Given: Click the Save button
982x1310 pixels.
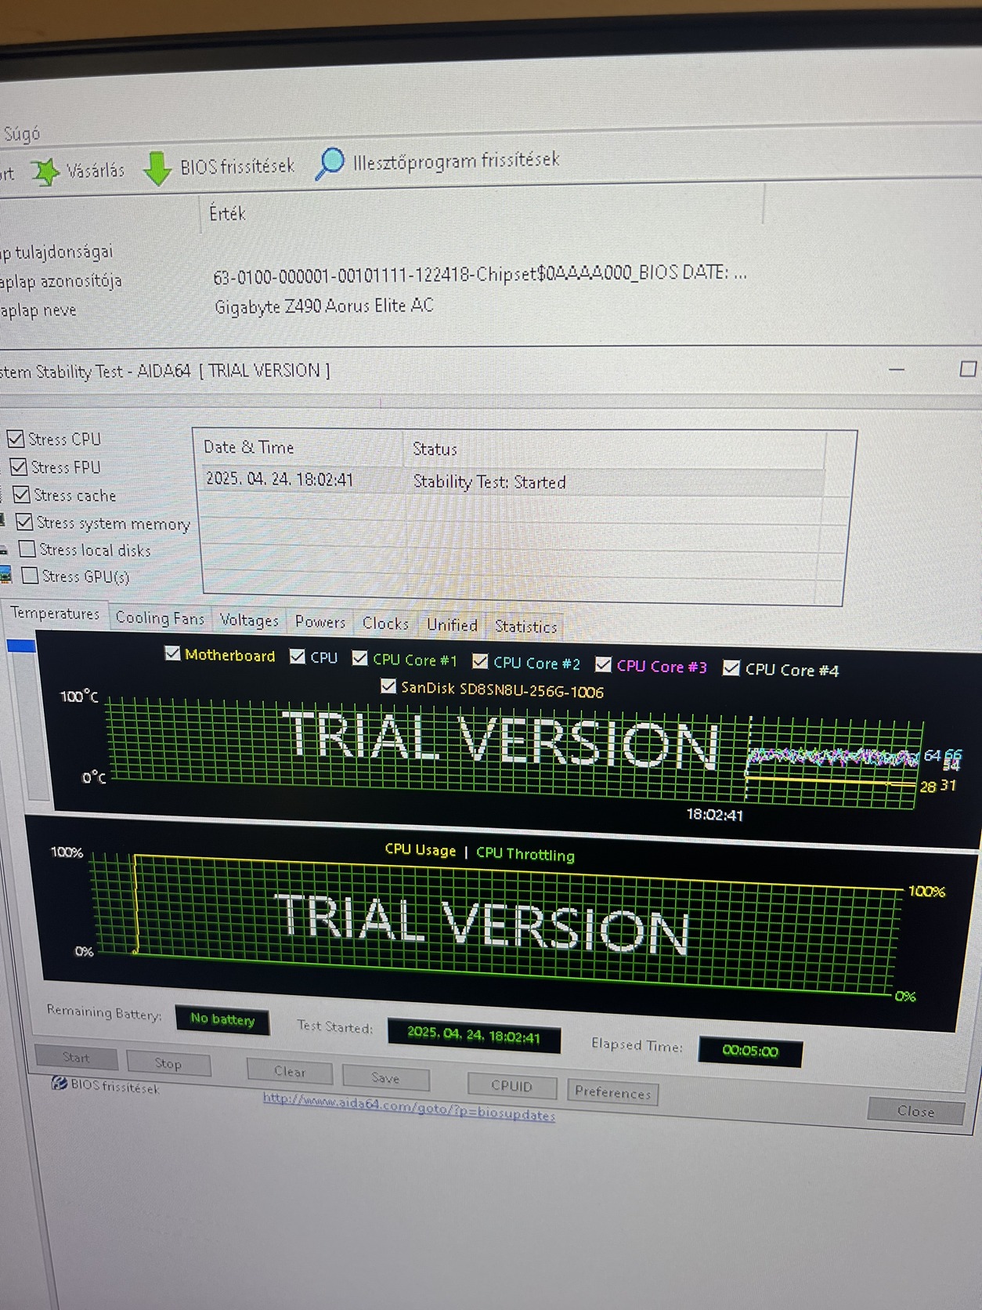Looking at the screenshot, I should [385, 1078].
